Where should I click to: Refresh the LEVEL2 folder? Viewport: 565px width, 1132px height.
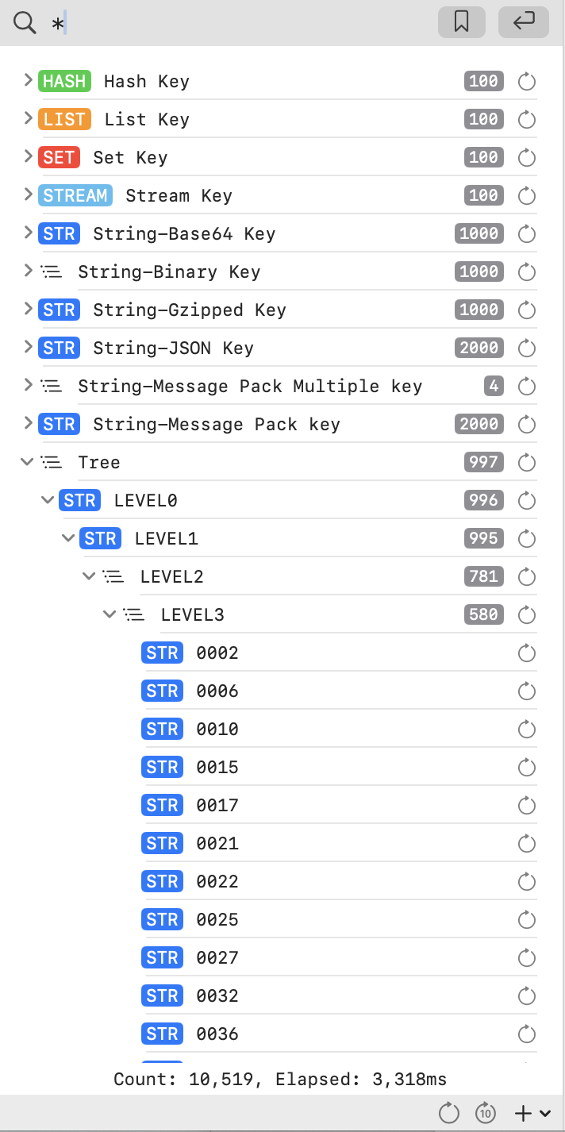tap(527, 576)
